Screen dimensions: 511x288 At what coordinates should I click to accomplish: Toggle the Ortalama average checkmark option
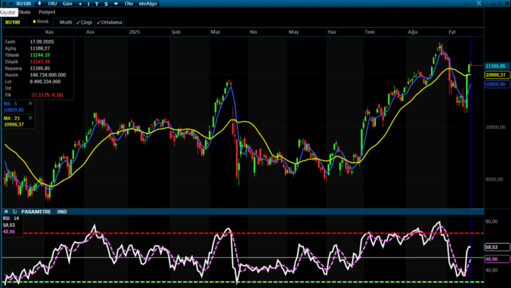tap(109, 22)
